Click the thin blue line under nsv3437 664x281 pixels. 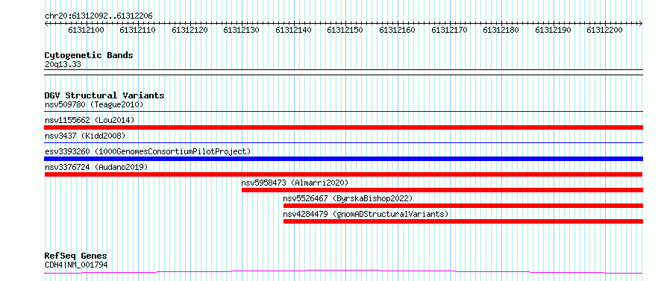(x=343, y=143)
